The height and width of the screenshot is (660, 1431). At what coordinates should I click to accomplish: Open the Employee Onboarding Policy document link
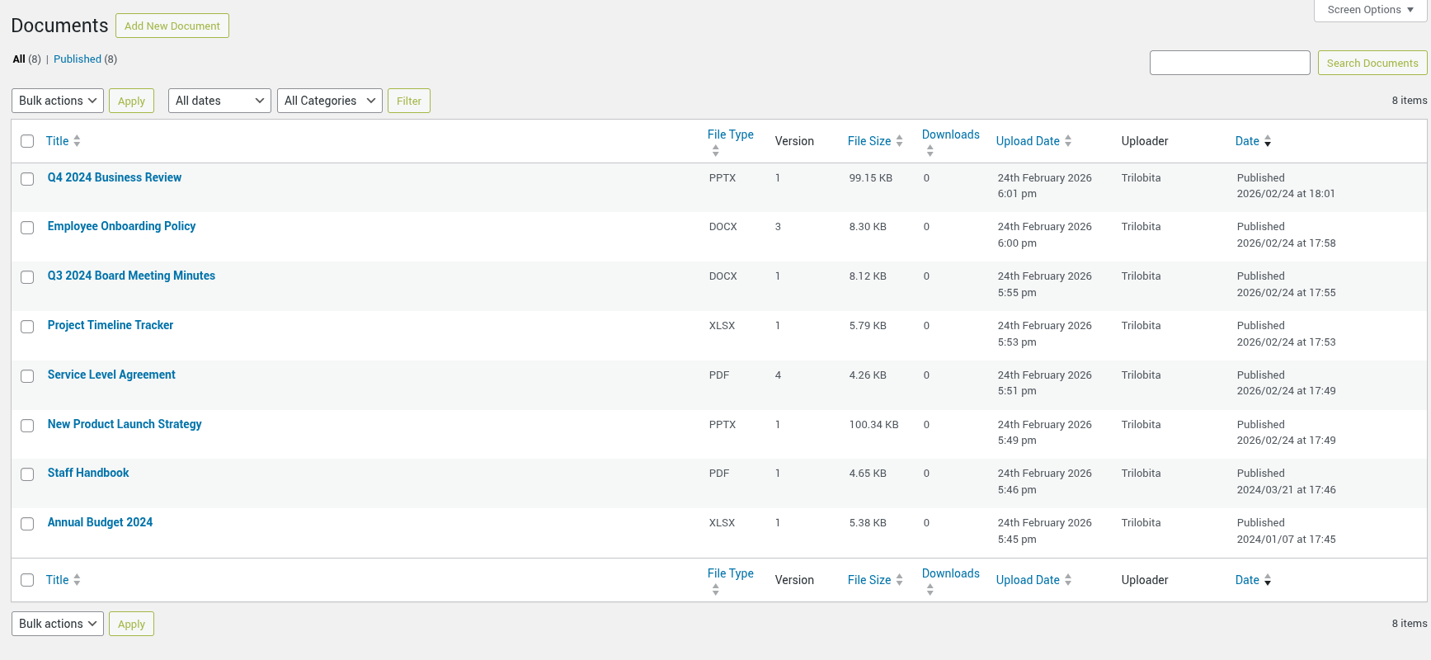tap(121, 226)
